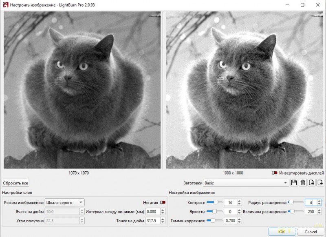Click the Величина расширения slider
This screenshot has height=237, width=326.
pyautogui.click(x=296, y=211)
